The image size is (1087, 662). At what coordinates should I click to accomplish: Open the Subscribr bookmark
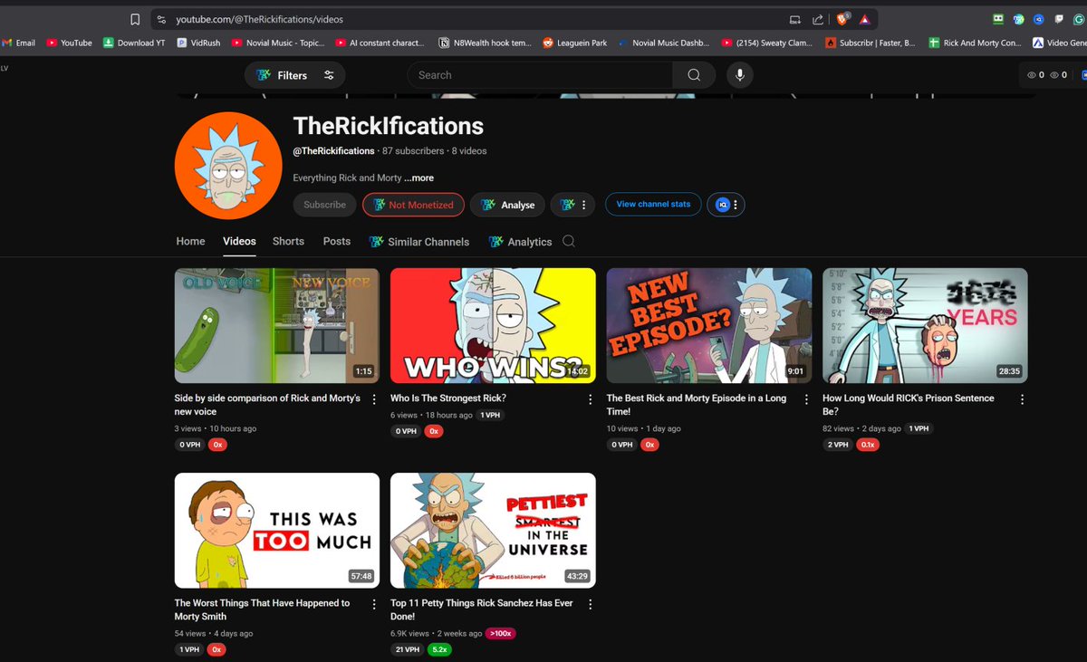click(871, 43)
